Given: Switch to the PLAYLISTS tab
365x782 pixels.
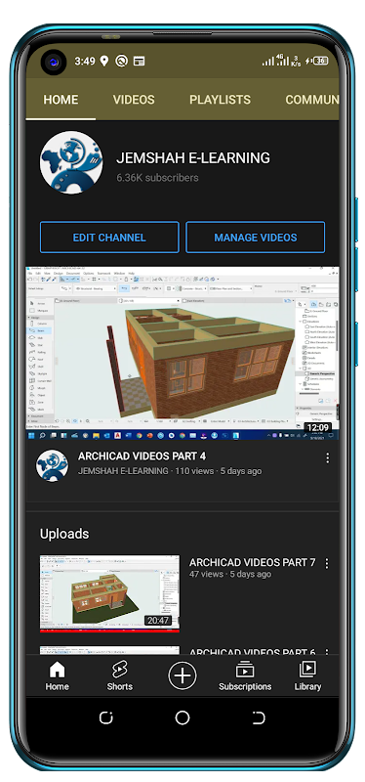Looking at the screenshot, I should [220, 100].
